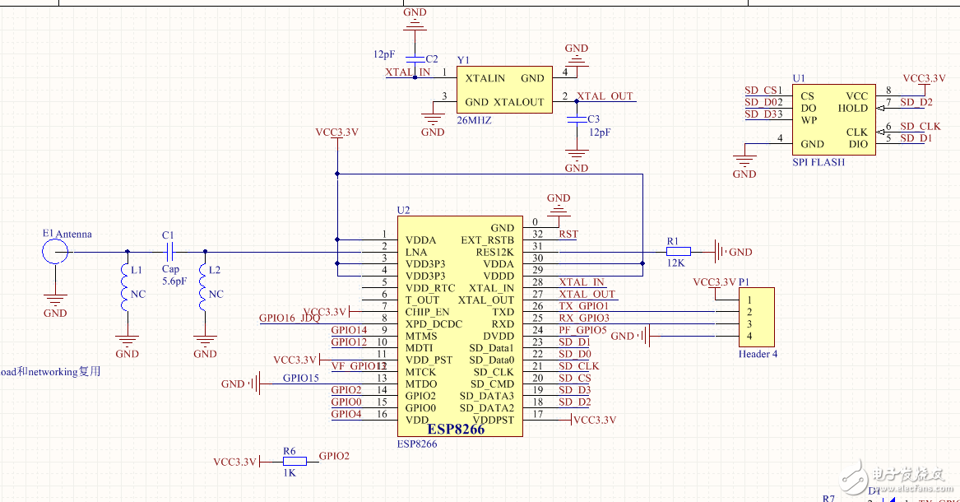The width and height of the screenshot is (960, 502).
Task: Select capacitor C3 symbol below XTAL_OUT
Action: click(576, 120)
